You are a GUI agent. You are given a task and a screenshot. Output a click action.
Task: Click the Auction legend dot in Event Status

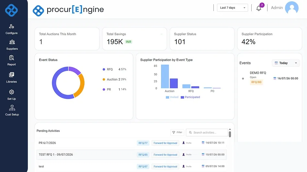click(104, 79)
